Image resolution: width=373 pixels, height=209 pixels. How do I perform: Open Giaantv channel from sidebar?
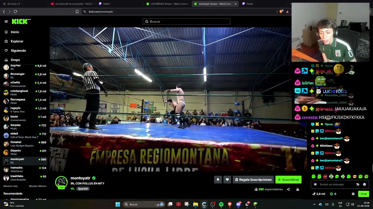click(x=25, y=152)
